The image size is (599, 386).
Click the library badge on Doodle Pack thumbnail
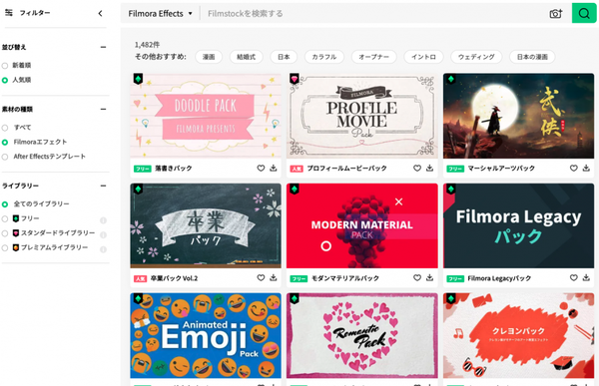138,79
